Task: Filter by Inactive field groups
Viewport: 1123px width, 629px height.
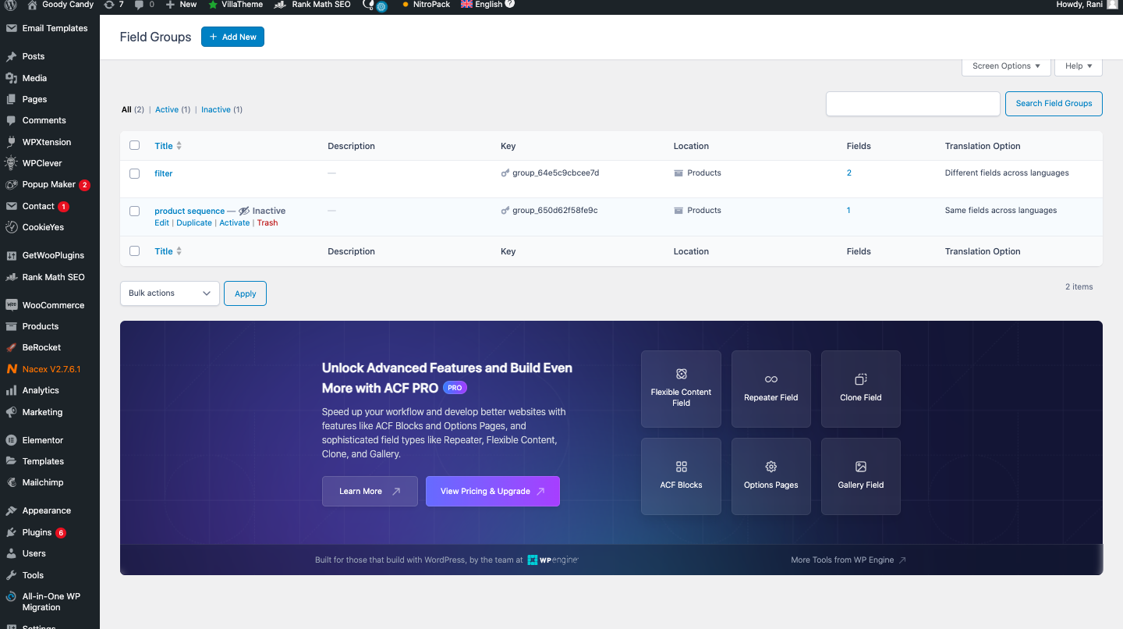Action: 221,109
